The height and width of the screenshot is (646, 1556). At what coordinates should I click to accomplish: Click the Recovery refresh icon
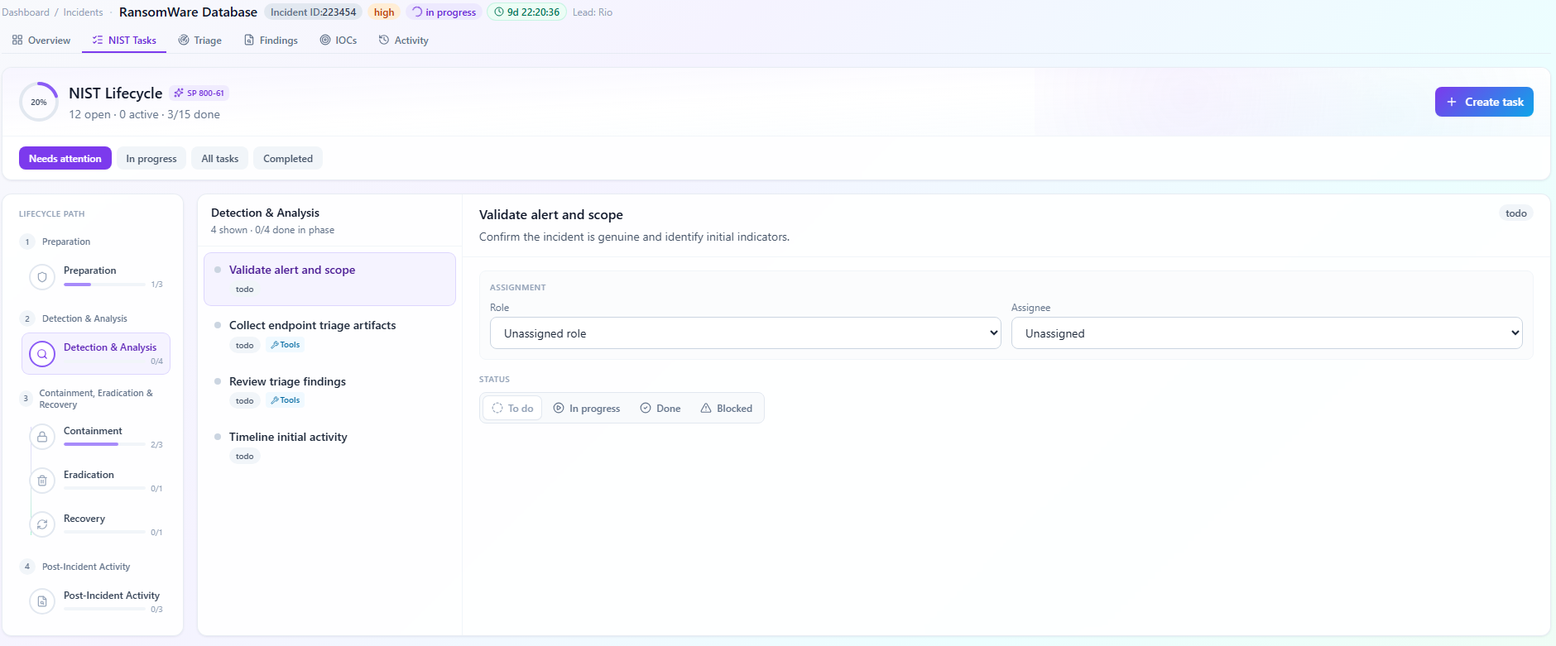pos(42,524)
